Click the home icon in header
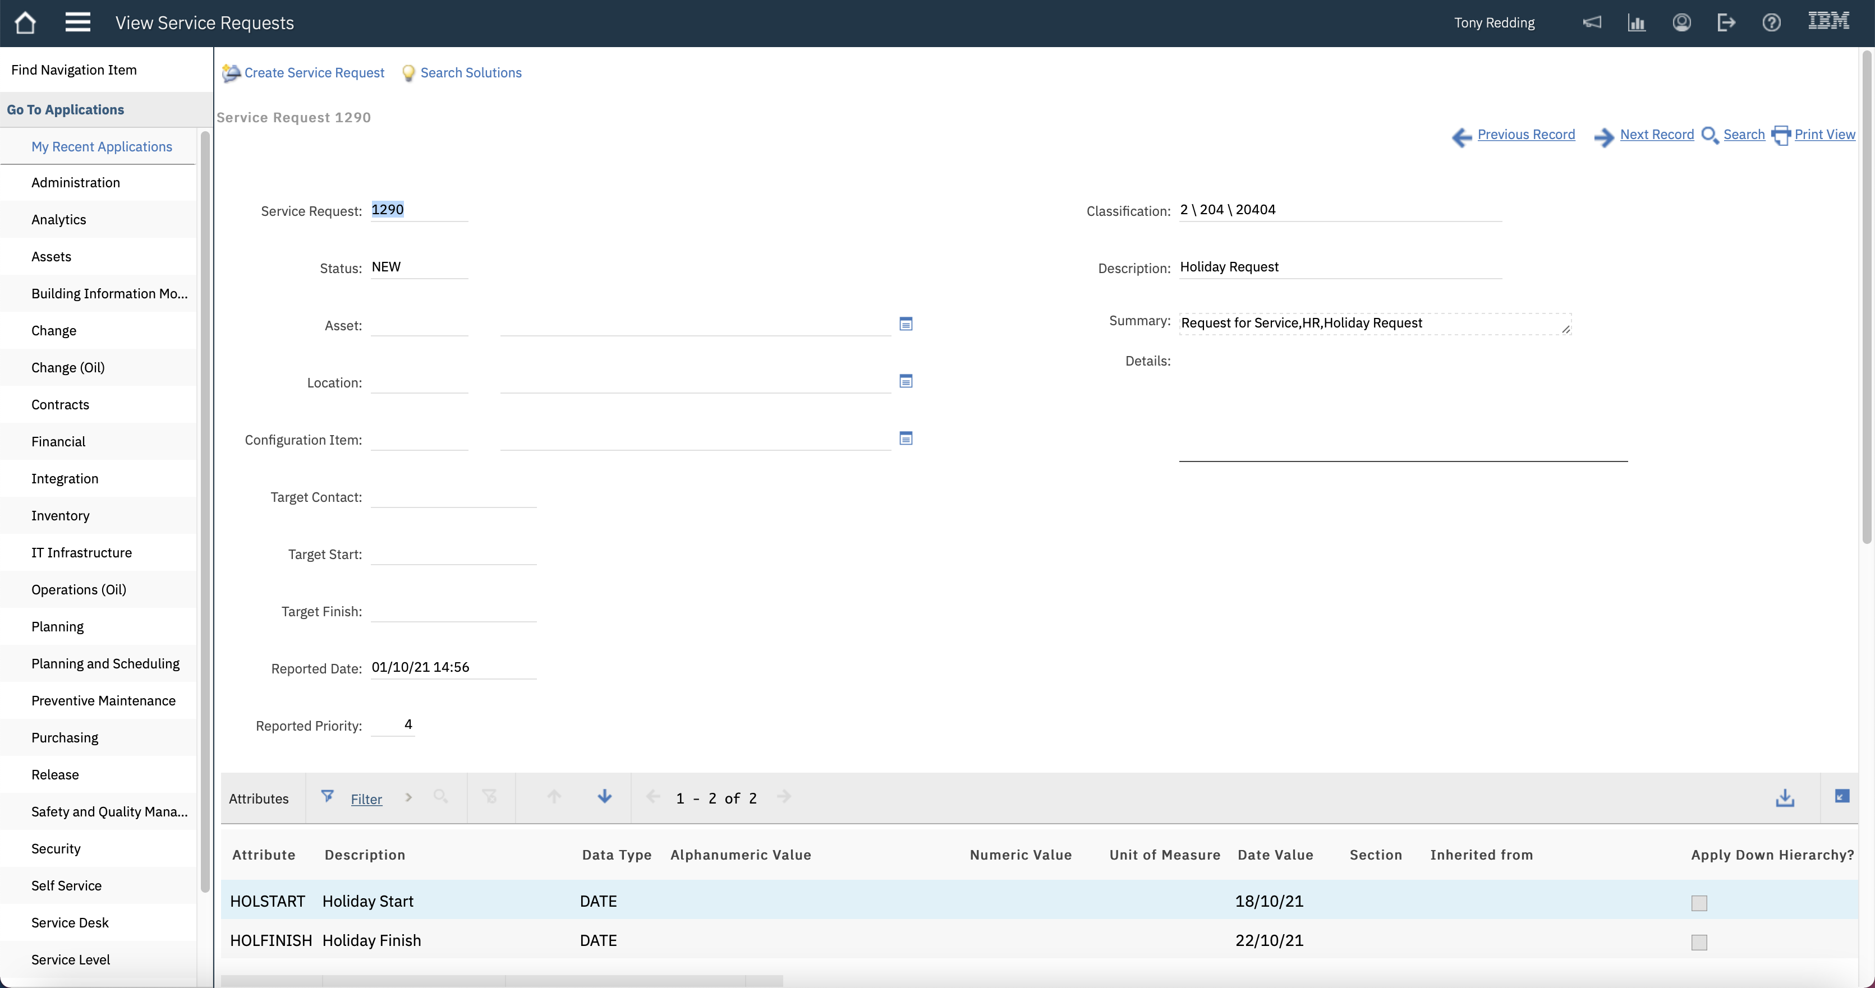 [25, 22]
